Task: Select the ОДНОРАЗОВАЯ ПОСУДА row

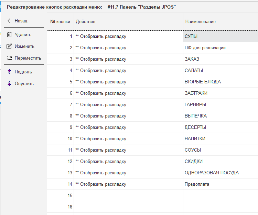Action: point(212,173)
